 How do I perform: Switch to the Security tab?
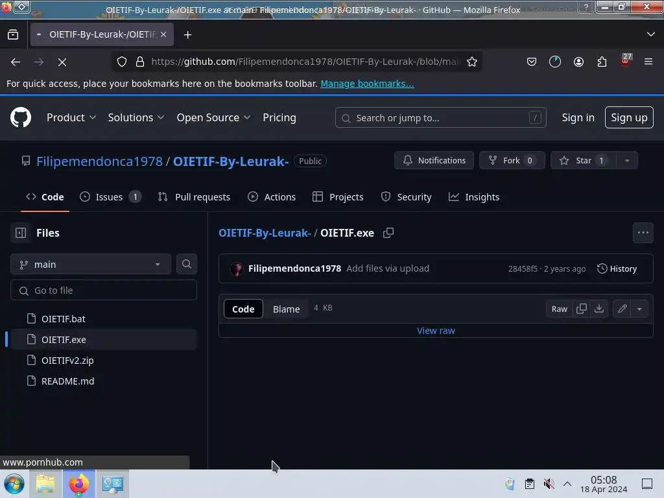[x=406, y=197]
